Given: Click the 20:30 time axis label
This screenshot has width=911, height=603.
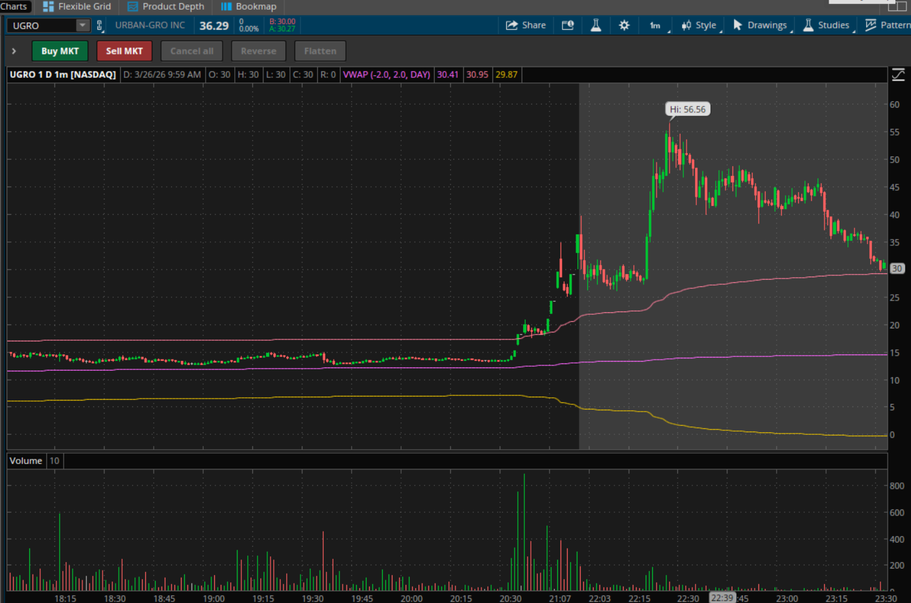Looking at the screenshot, I should 511,598.
